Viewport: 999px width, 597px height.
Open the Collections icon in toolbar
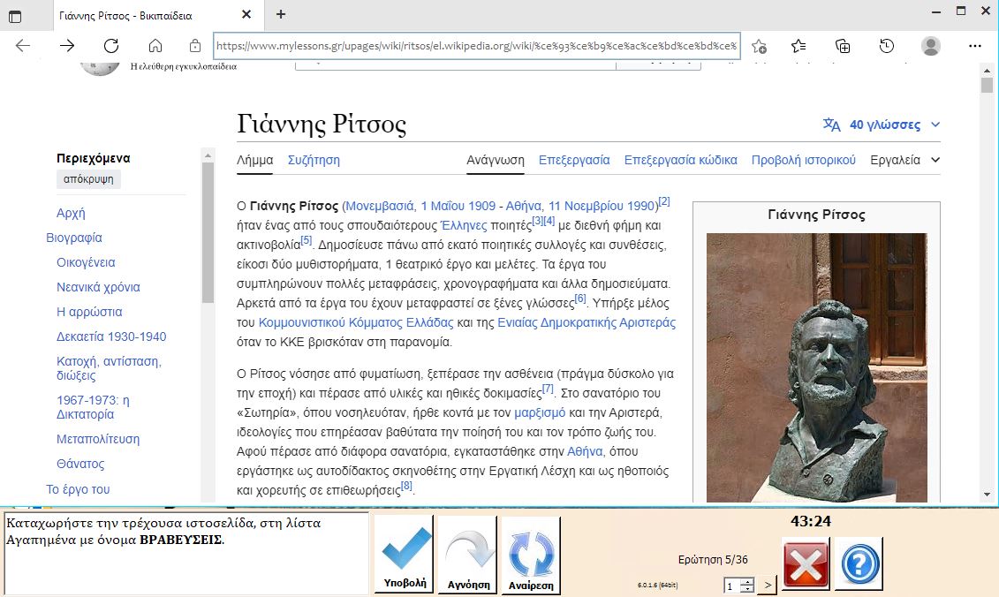tap(843, 46)
